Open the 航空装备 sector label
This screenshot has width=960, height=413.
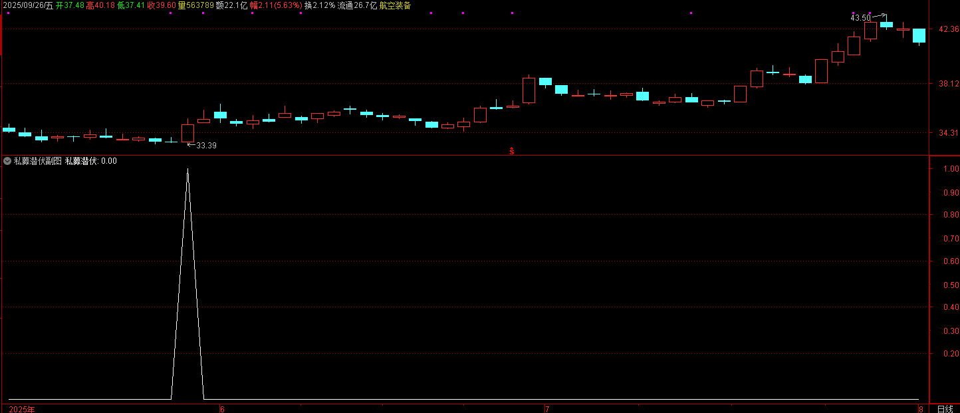395,5
